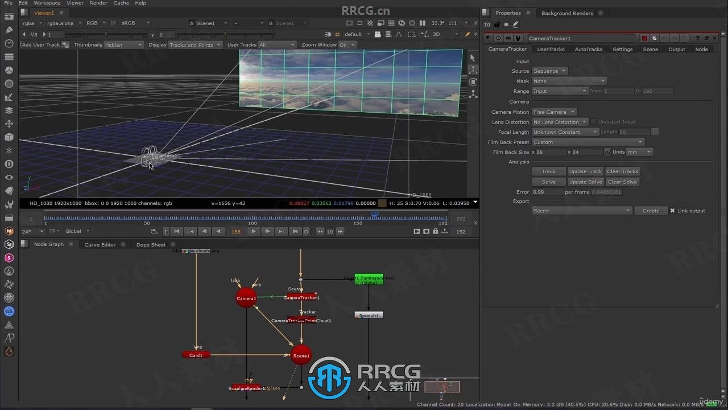
Task: Open the Merge nodes layers icon
Action: click(9, 110)
